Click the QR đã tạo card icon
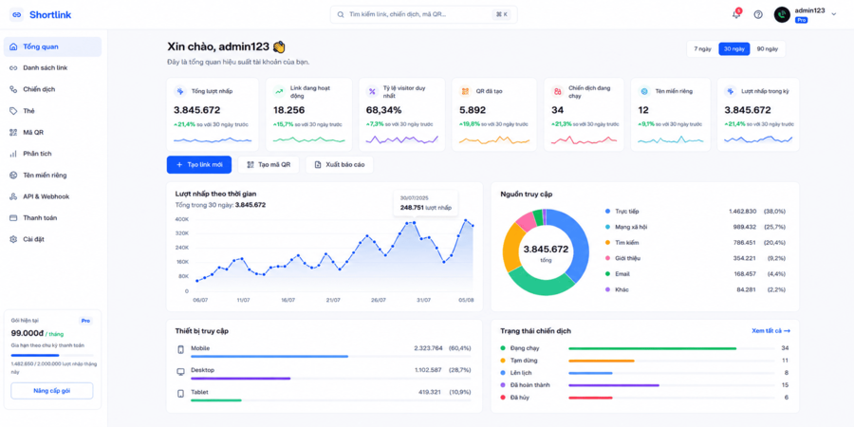This screenshot has height=427, width=854. click(x=465, y=91)
